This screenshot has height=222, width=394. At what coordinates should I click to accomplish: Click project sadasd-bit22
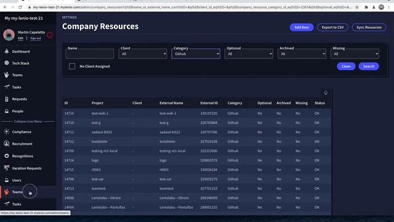(x=102, y=132)
